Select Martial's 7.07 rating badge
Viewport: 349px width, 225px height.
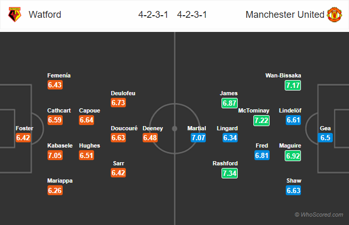tap(198, 138)
